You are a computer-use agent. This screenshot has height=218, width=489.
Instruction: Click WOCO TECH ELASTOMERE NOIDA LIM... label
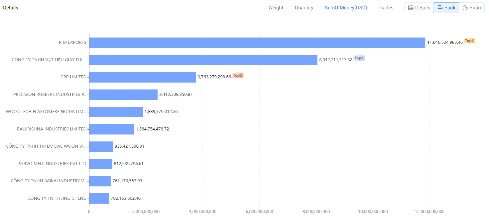[46, 112]
